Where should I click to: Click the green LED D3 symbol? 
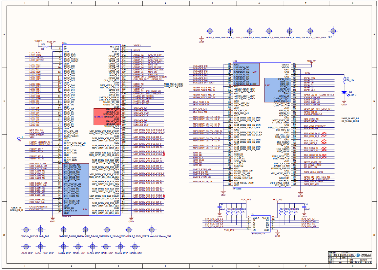[x=344, y=93]
